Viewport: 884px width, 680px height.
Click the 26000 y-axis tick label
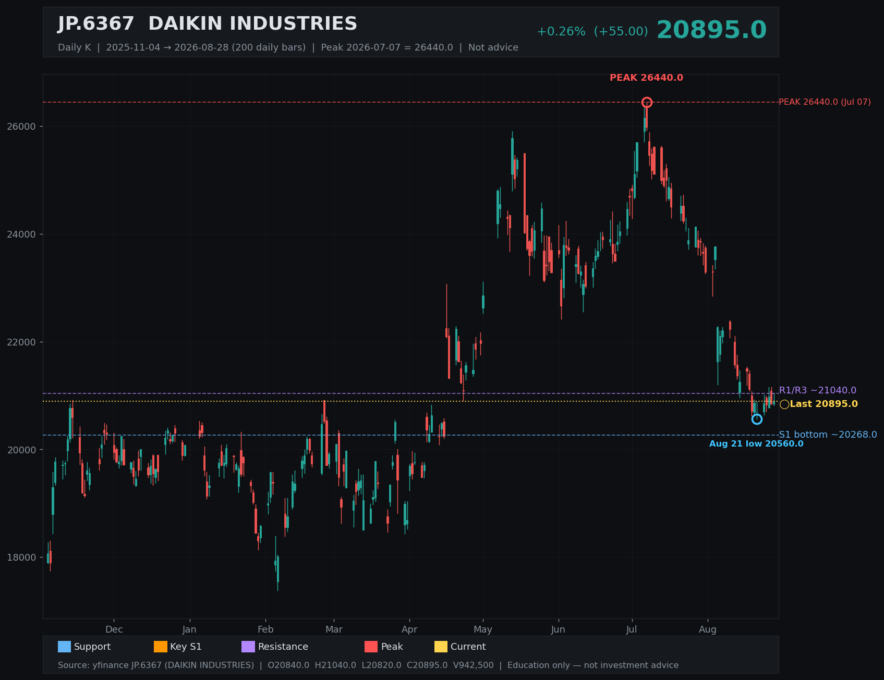coord(21,127)
